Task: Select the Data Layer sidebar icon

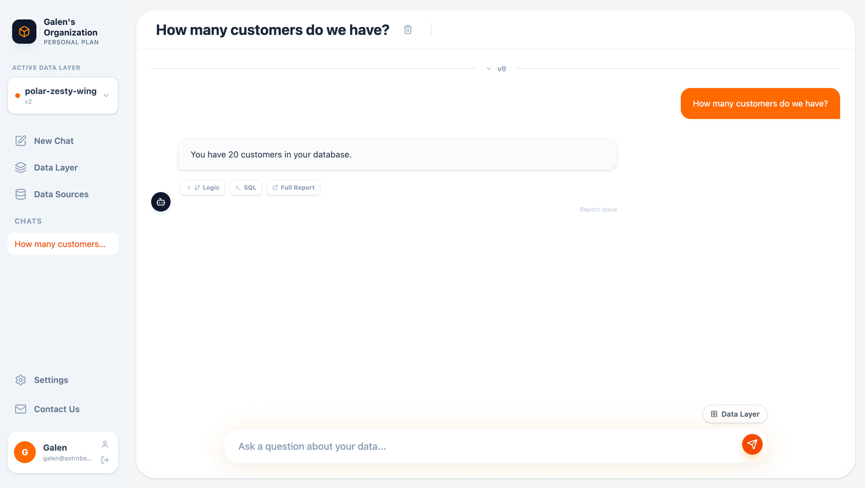Action: [20, 167]
